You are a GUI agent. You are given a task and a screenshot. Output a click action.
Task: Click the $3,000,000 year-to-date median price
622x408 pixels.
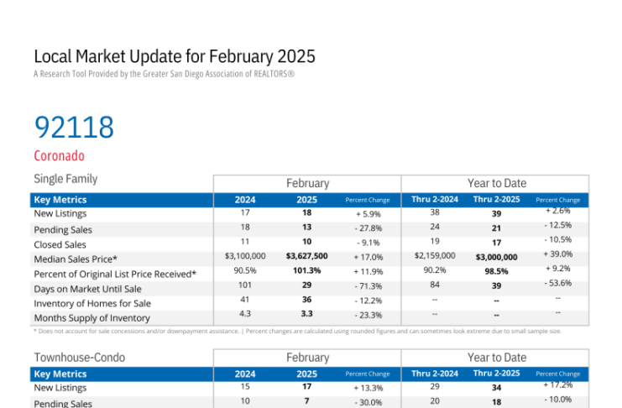click(x=496, y=258)
